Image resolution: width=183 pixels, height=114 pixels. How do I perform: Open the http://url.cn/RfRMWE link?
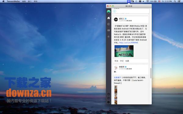point(129,43)
